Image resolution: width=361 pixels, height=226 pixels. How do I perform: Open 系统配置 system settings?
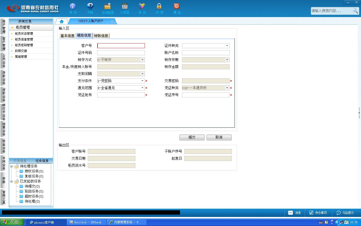point(108,8)
